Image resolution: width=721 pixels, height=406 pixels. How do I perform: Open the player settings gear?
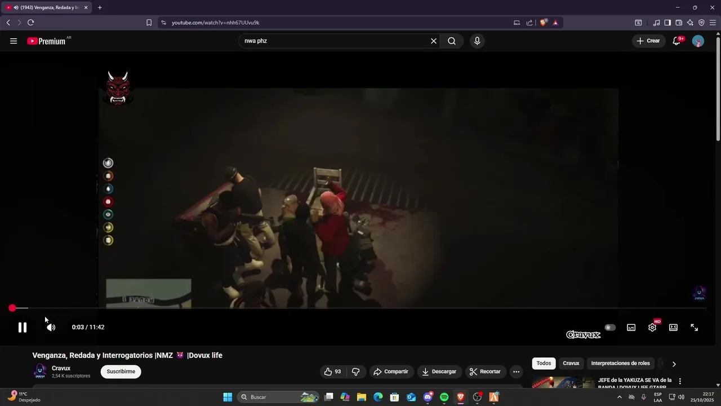(652, 327)
